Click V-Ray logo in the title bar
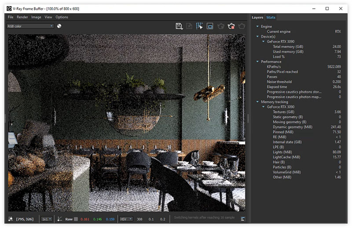 click(x=9, y=9)
